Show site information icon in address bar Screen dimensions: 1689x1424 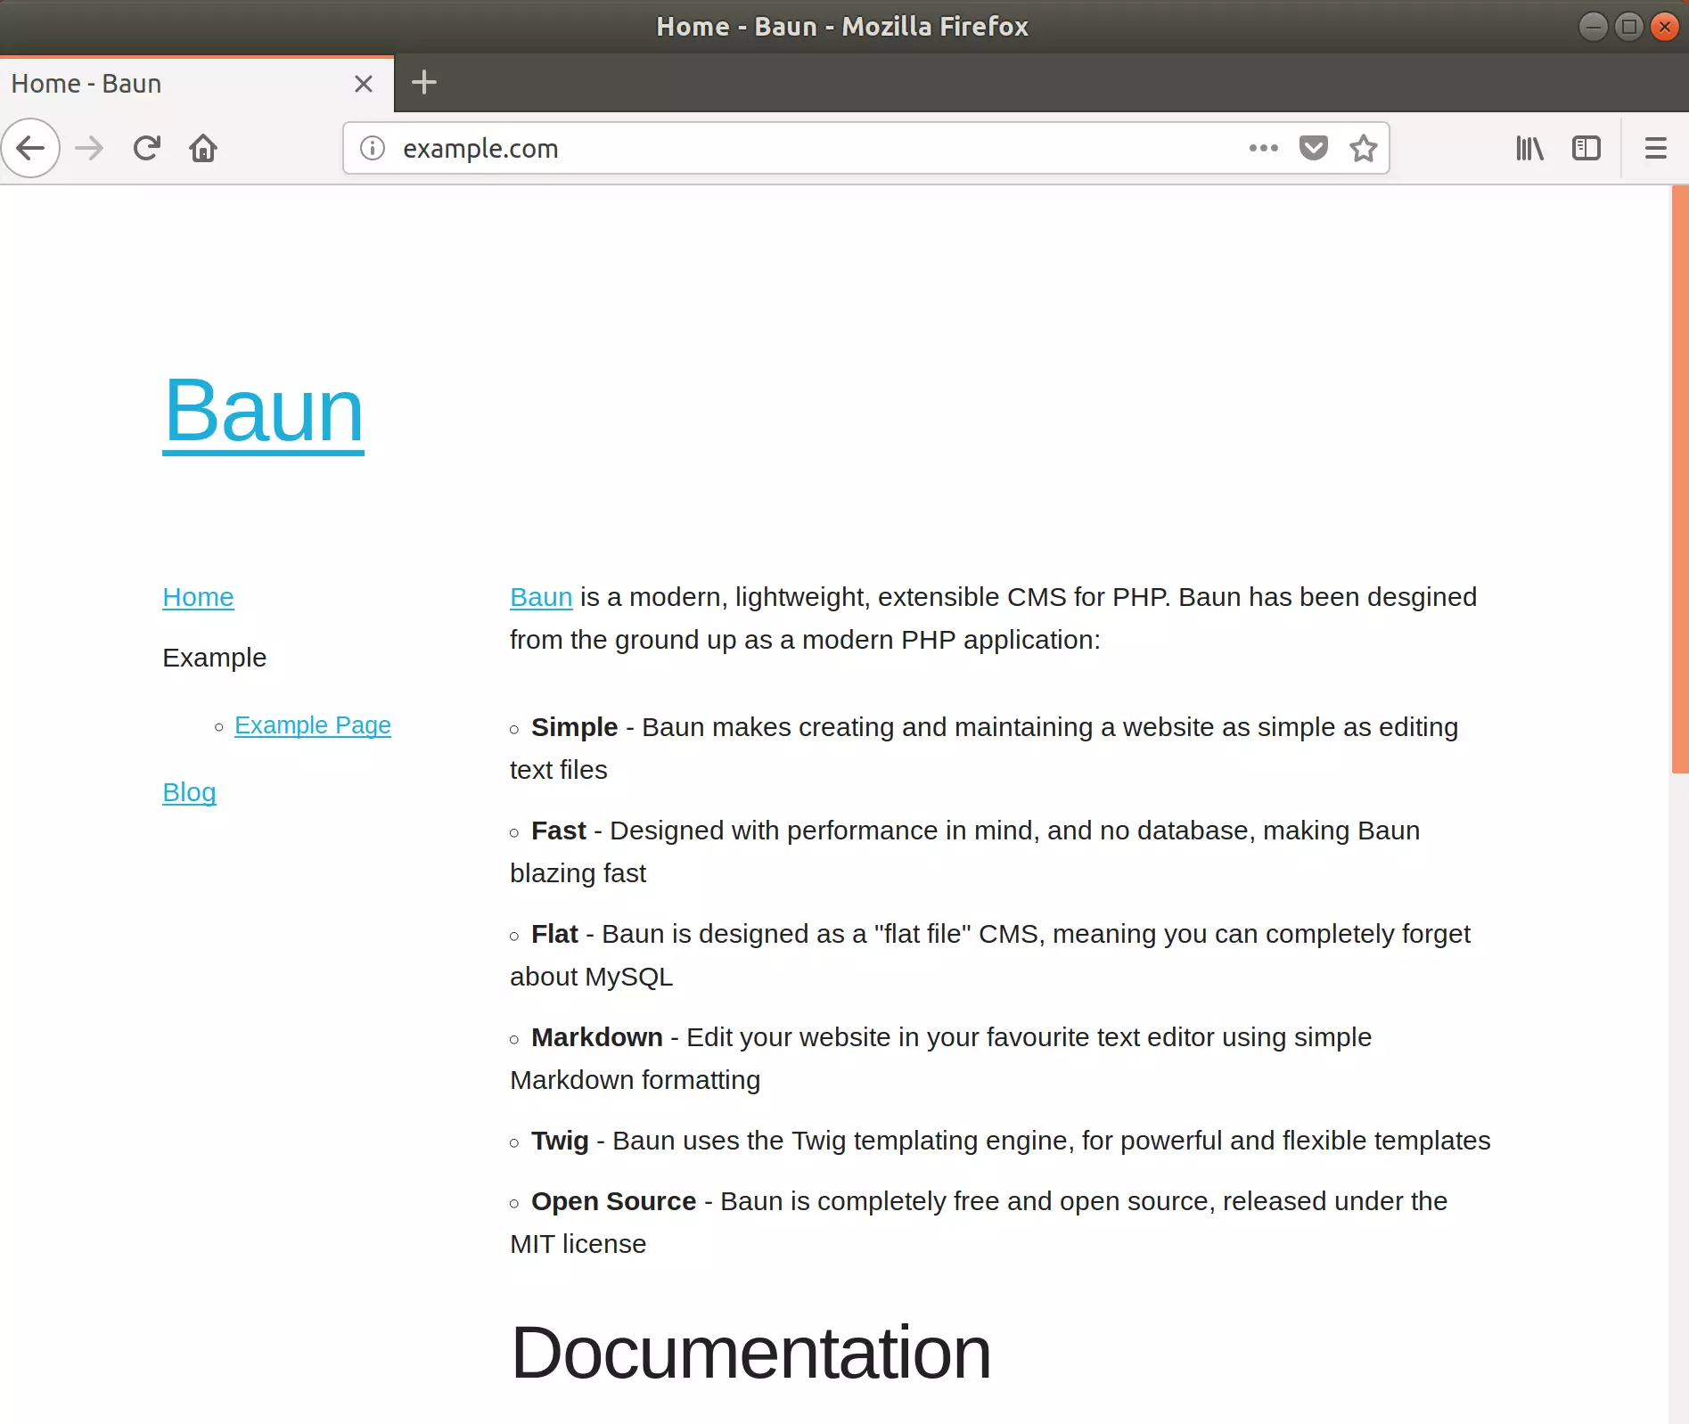[x=372, y=148]
